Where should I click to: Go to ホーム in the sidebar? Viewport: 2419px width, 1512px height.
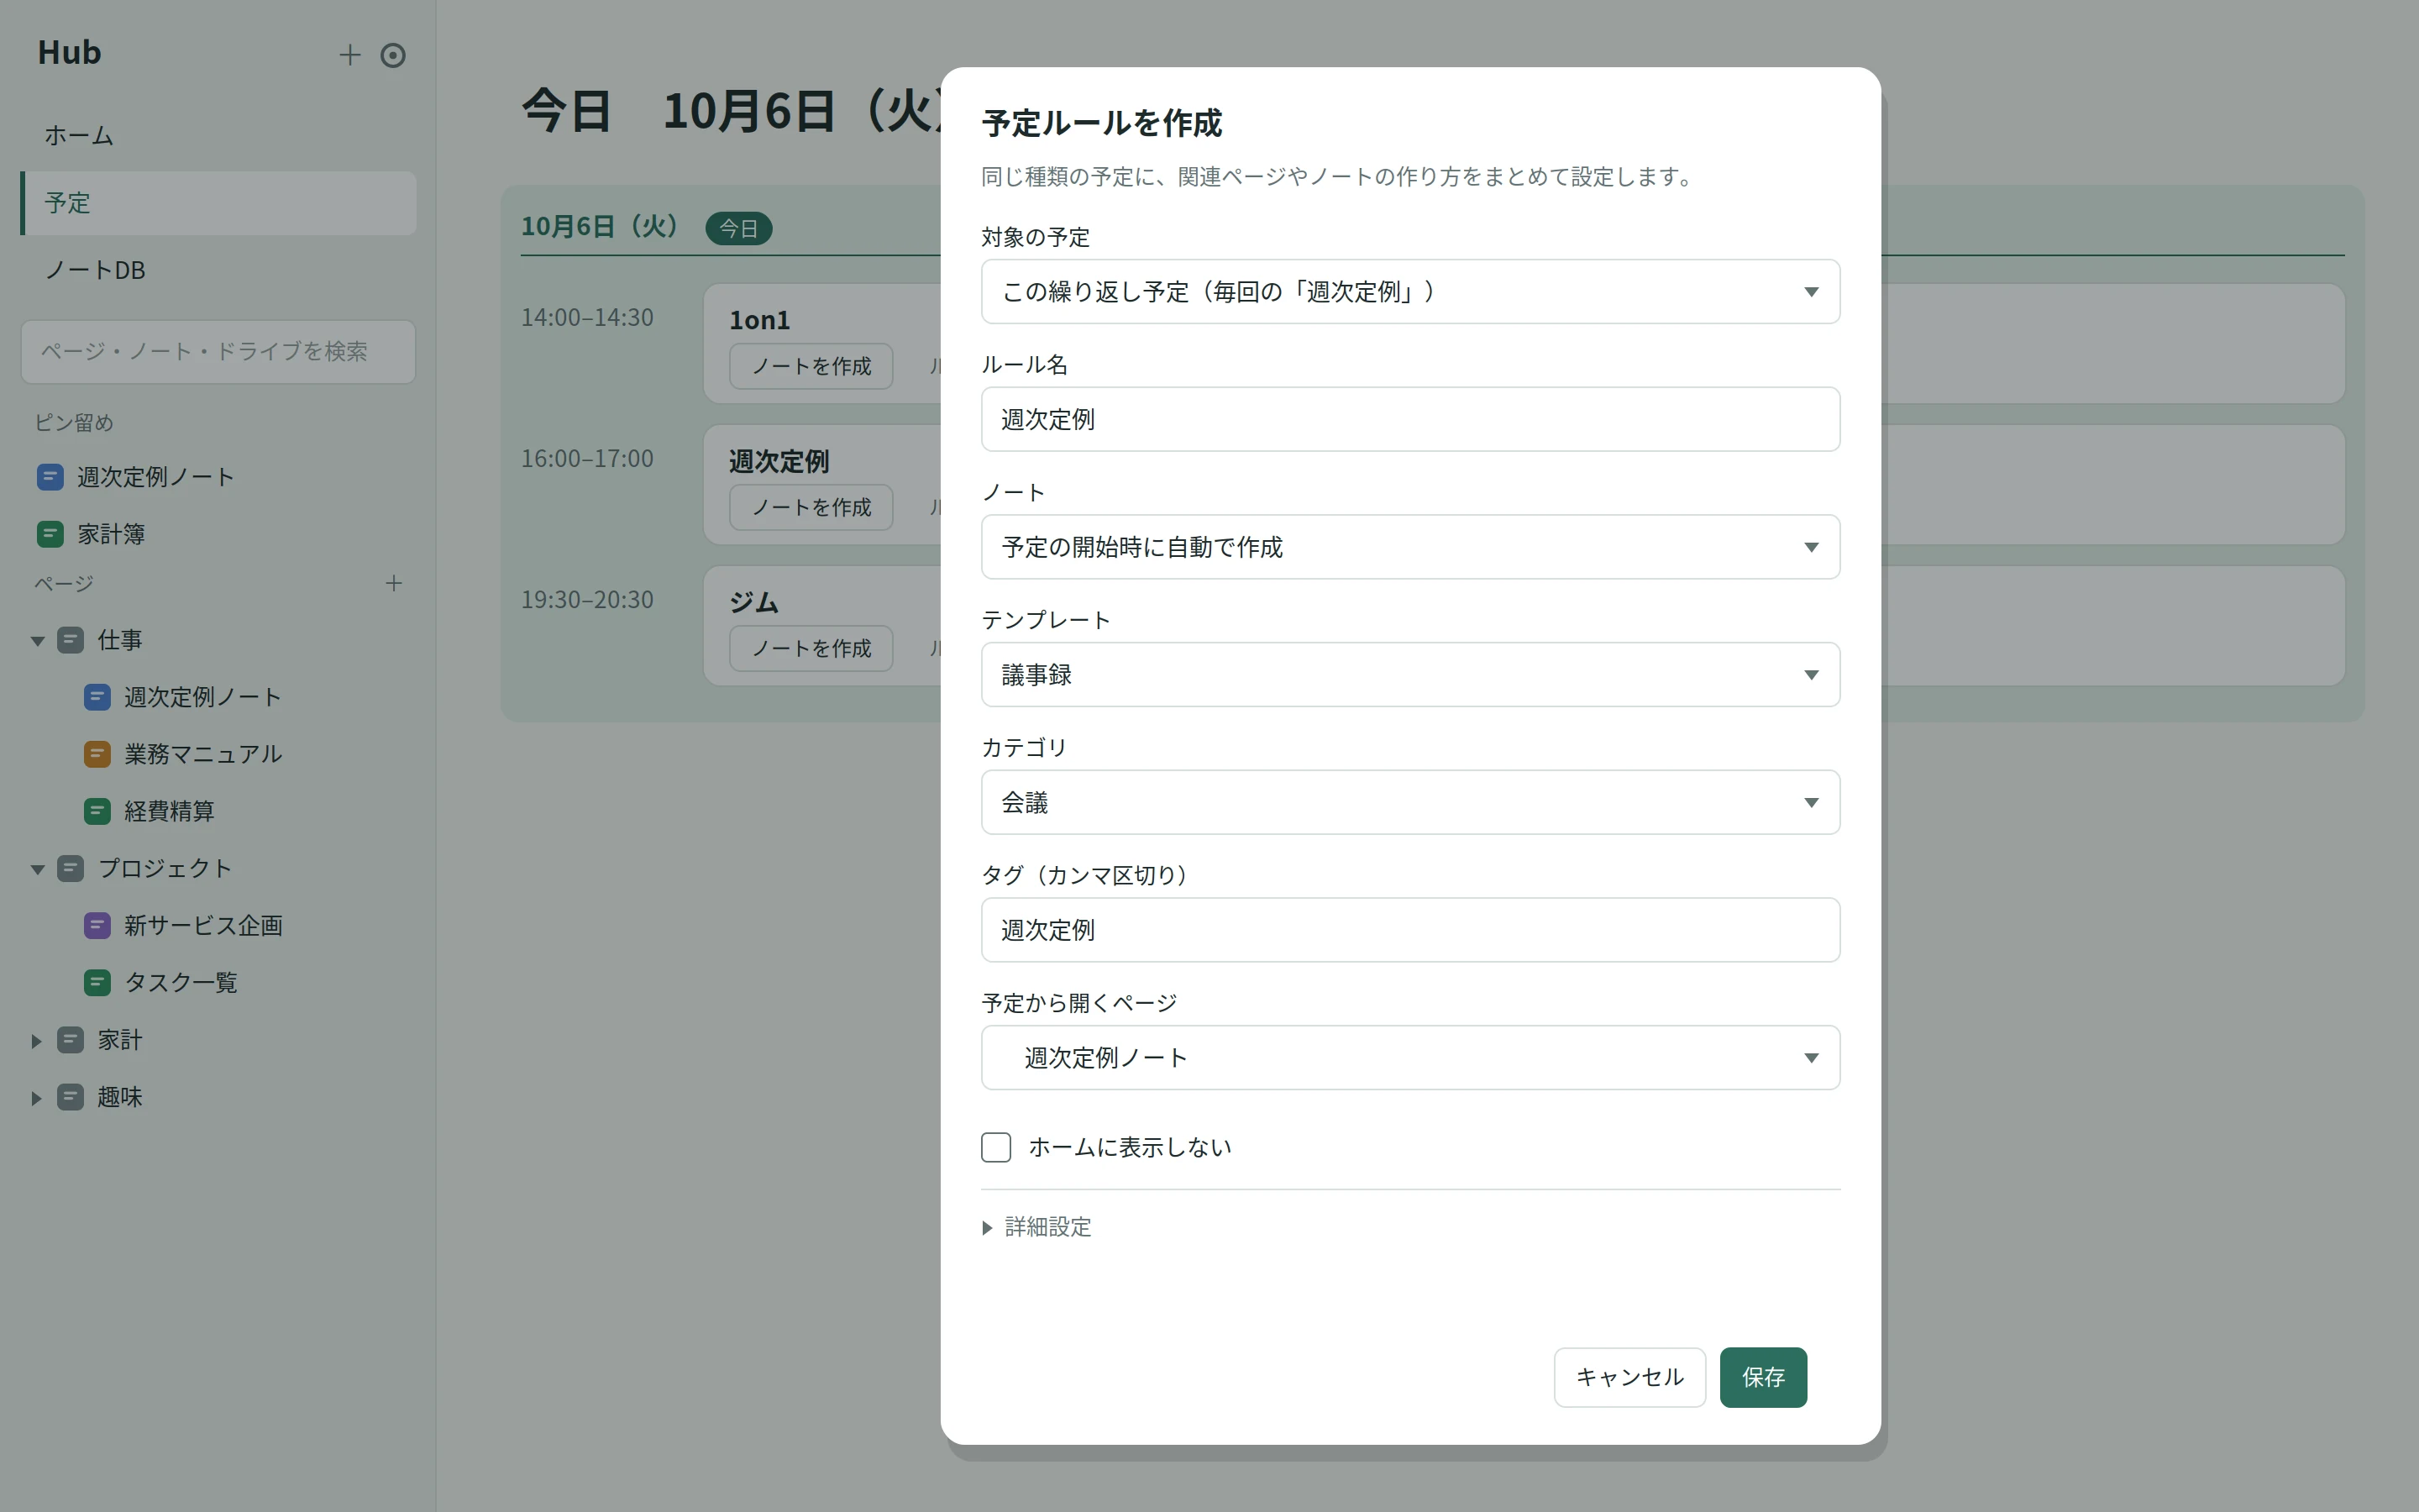click(x=218, y=135)
